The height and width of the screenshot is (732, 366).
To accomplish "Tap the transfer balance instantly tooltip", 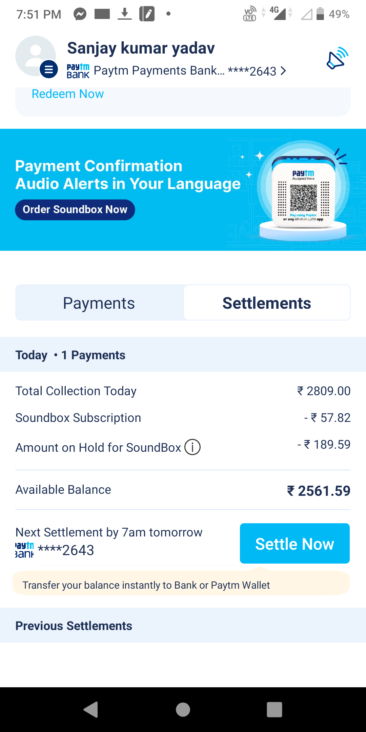I will point(146,585).
